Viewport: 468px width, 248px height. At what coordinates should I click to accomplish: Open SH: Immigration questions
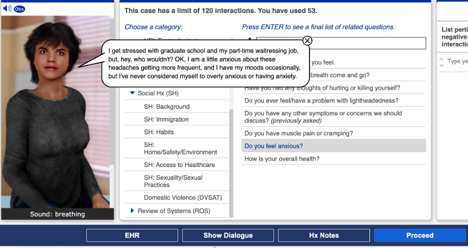point(166,119)
